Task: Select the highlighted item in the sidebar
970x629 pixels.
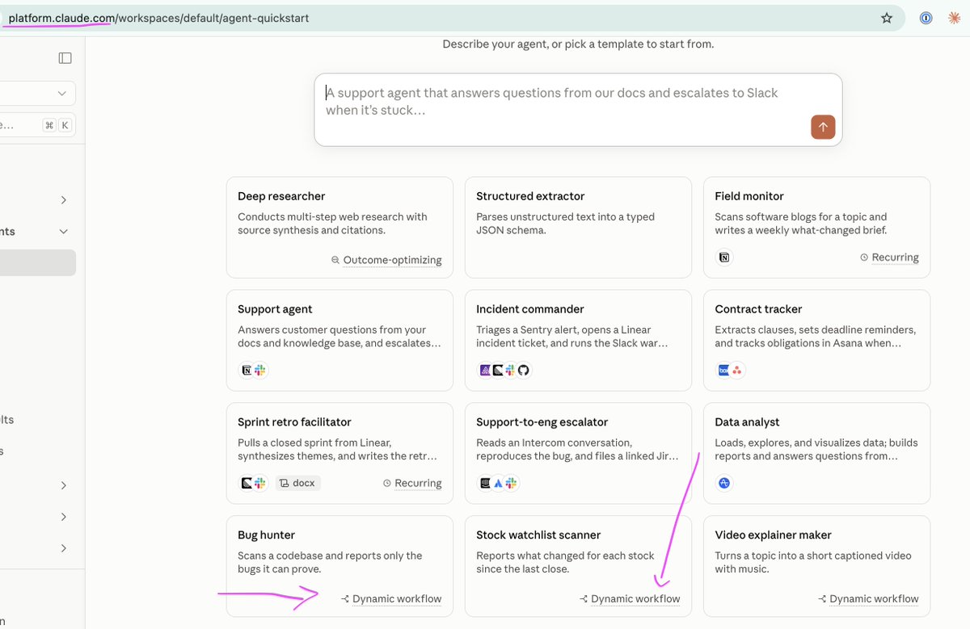Action: (x=38, y=262)
